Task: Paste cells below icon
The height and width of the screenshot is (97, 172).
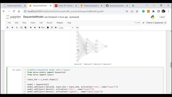Action: 26,27
